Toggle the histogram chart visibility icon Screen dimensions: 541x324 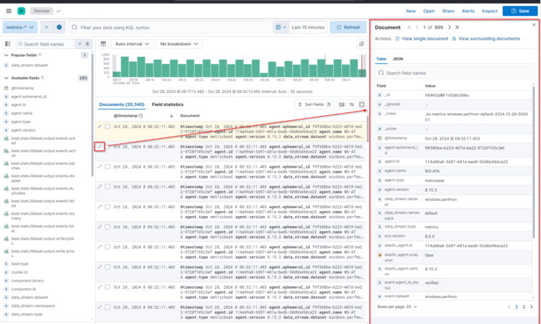click(103, 44)
